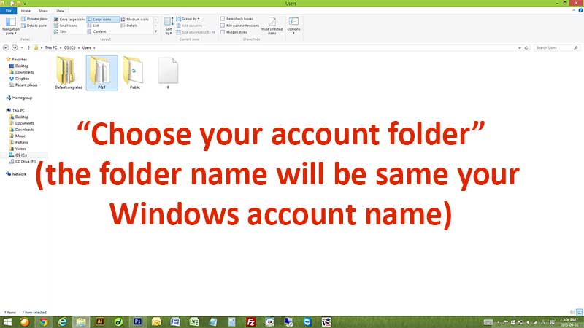Open Explorer help icon

580,10
